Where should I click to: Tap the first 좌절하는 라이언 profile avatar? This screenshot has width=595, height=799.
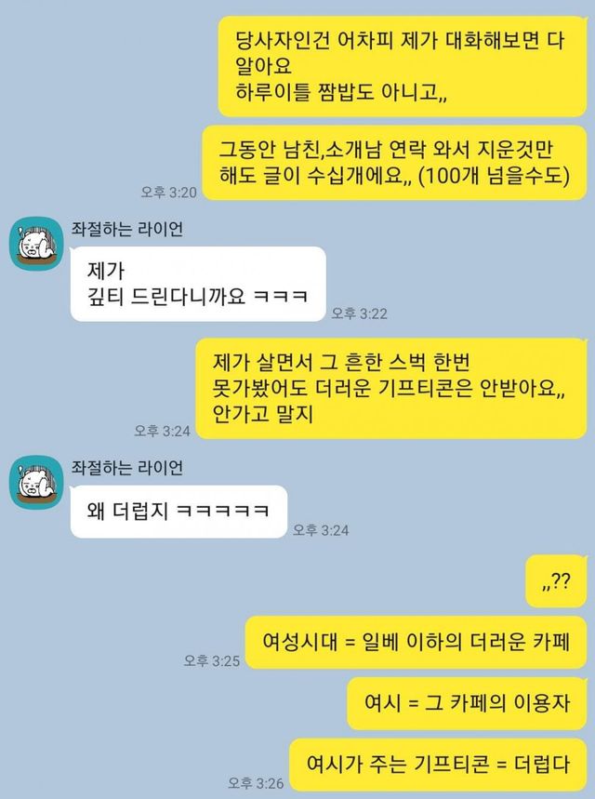(36, 243)
